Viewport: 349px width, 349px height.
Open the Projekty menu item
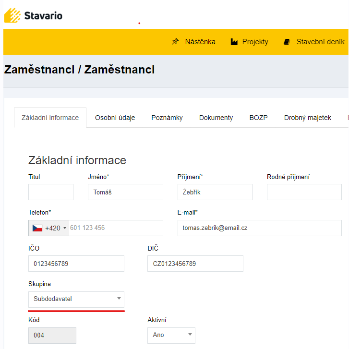coord(255,42)
